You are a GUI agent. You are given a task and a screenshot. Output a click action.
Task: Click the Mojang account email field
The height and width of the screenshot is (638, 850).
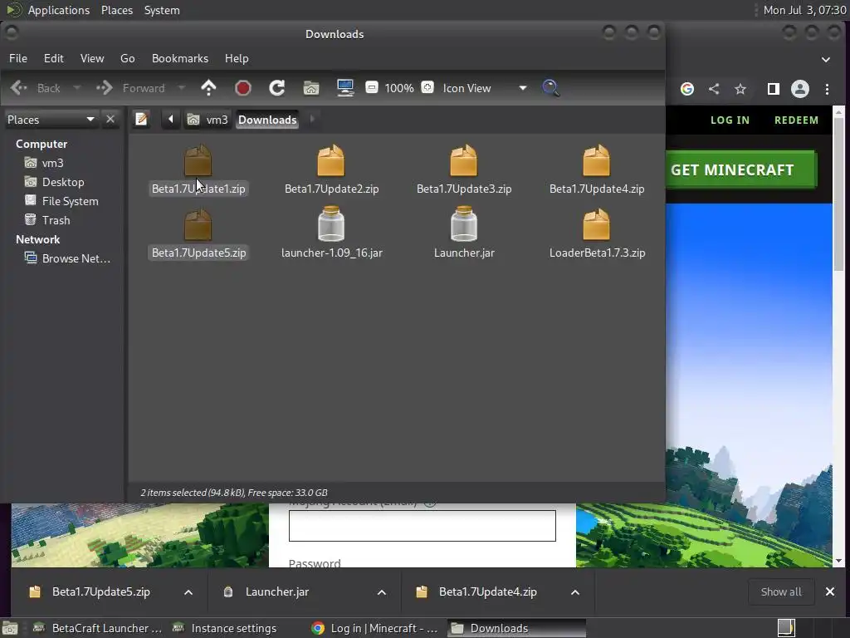423,525
